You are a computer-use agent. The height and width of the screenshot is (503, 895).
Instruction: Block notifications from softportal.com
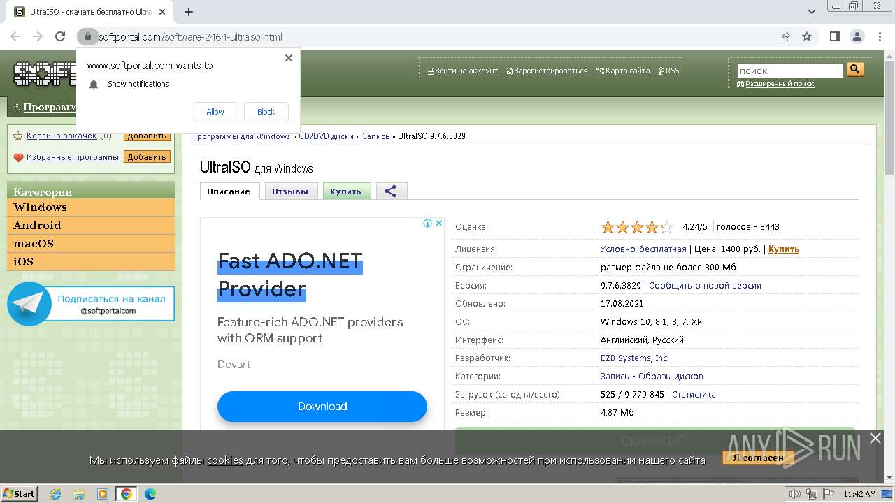266,112
